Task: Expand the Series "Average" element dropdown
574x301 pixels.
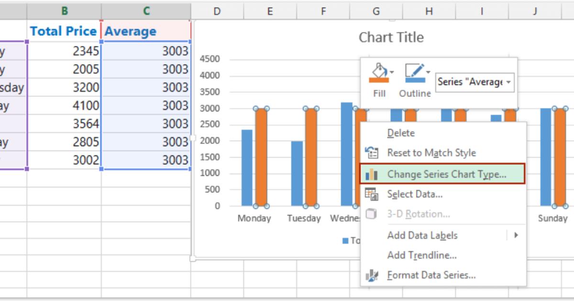Action: pyautogui.click(x=508, y=82)
